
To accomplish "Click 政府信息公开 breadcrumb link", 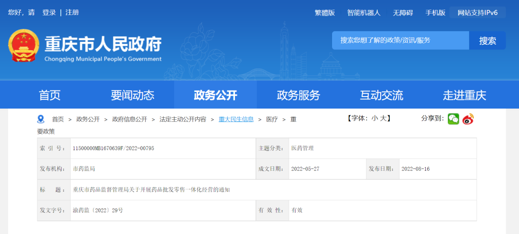I will [129, 120].
